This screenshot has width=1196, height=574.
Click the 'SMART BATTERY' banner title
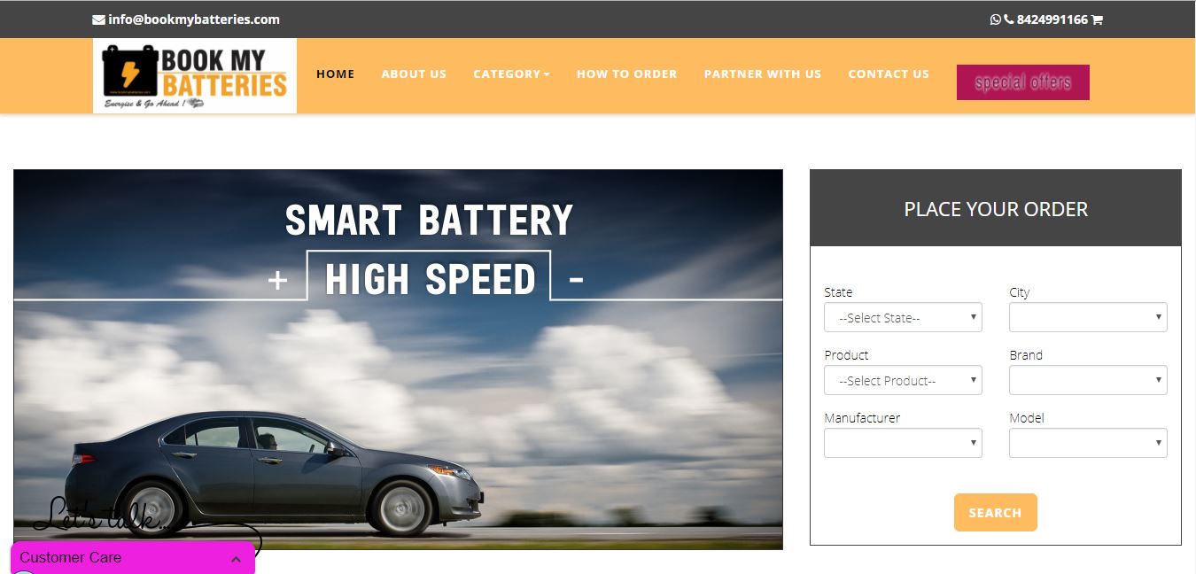(x=430, y=221)
